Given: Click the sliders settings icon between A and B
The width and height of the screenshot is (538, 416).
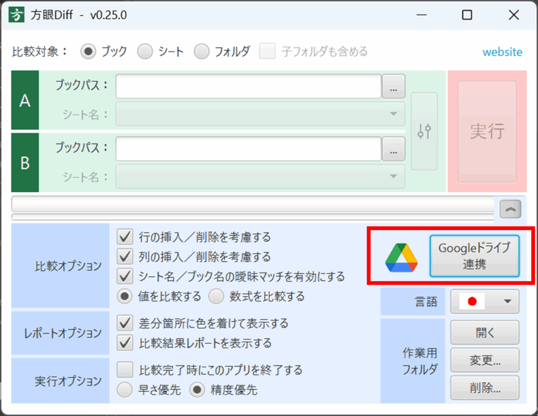Looking at the screenshot, I should coord(424,131).
